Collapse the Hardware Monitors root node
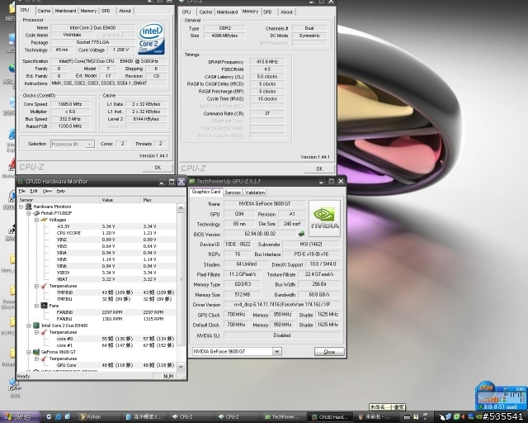Image resolution: width=528 pixels, height=423 pixels. (x=21, y=207)
